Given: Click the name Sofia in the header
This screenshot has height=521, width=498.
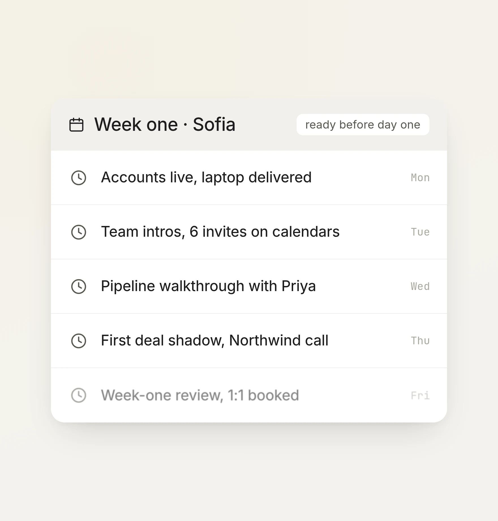Looking at the screenshot, I should pos(214,125).
